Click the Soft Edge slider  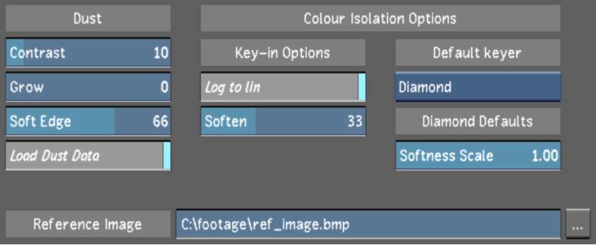point(88,121)
